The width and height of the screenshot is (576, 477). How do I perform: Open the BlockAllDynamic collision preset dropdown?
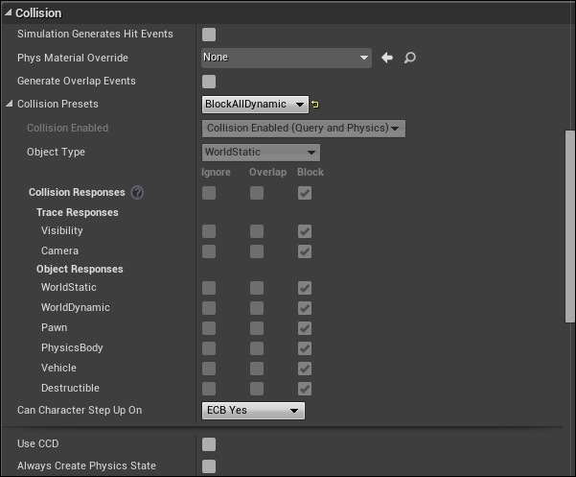(255, 105)
